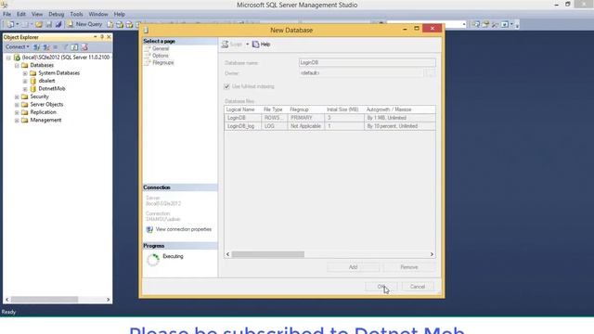594x334 pixels.
Task: Click the General page icon under Select a page
Action: (148, 49)
